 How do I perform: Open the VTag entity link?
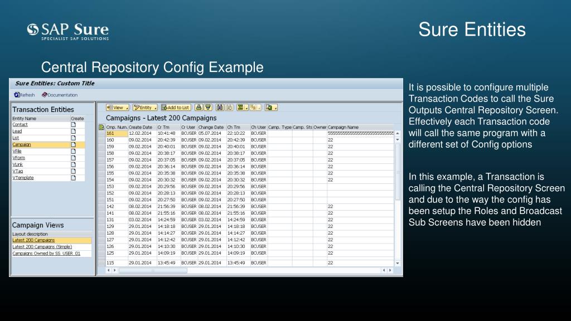pyautogui.click(x=17, y=171)
